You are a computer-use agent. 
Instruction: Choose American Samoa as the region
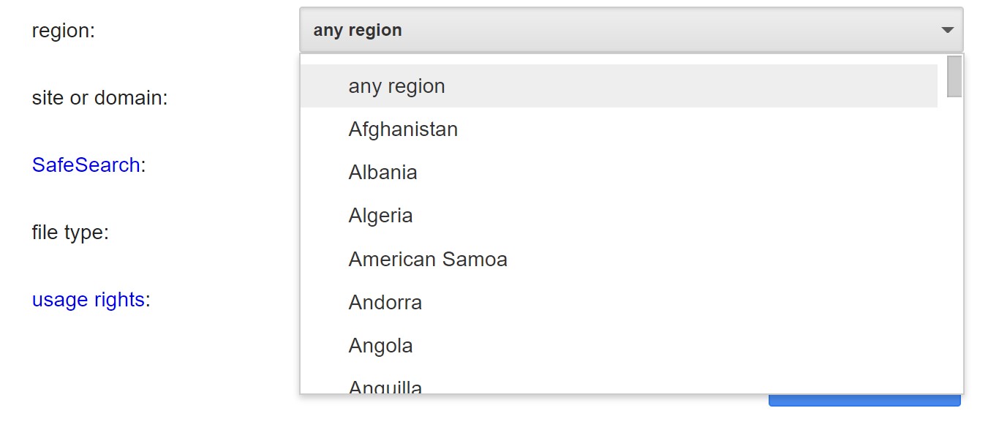[x=428, y=260]
